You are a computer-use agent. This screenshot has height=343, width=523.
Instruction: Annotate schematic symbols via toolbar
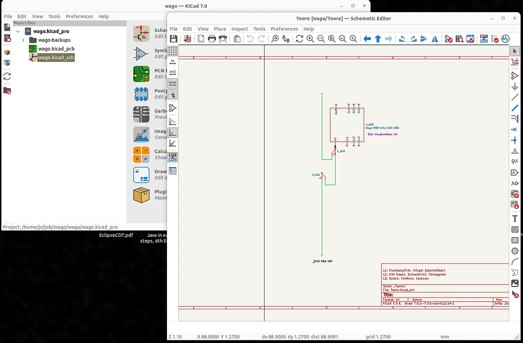pos(483,38)
